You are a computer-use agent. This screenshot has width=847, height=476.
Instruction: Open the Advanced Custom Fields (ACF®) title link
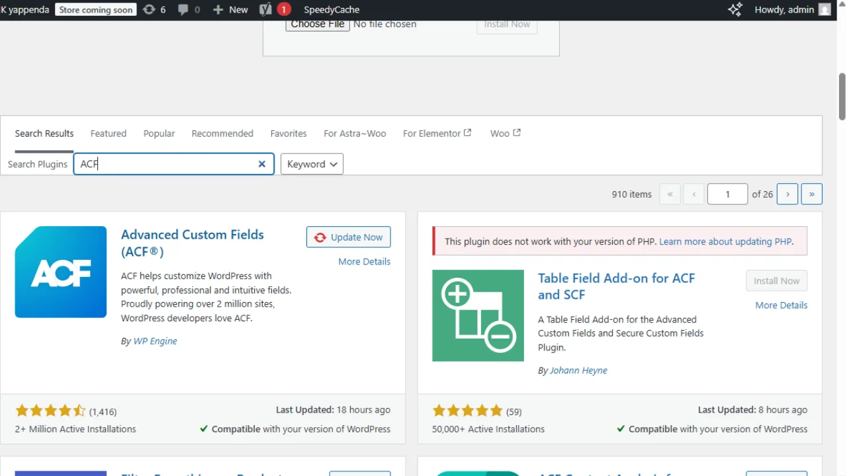pos(193,243)
